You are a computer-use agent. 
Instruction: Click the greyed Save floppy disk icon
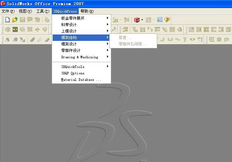(x=22, y=20)
